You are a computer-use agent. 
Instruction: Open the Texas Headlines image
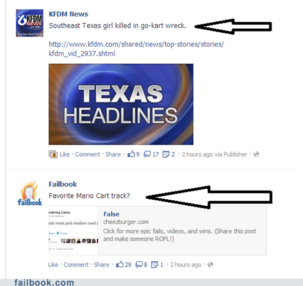pyautogui.click(x=121, y=104)
